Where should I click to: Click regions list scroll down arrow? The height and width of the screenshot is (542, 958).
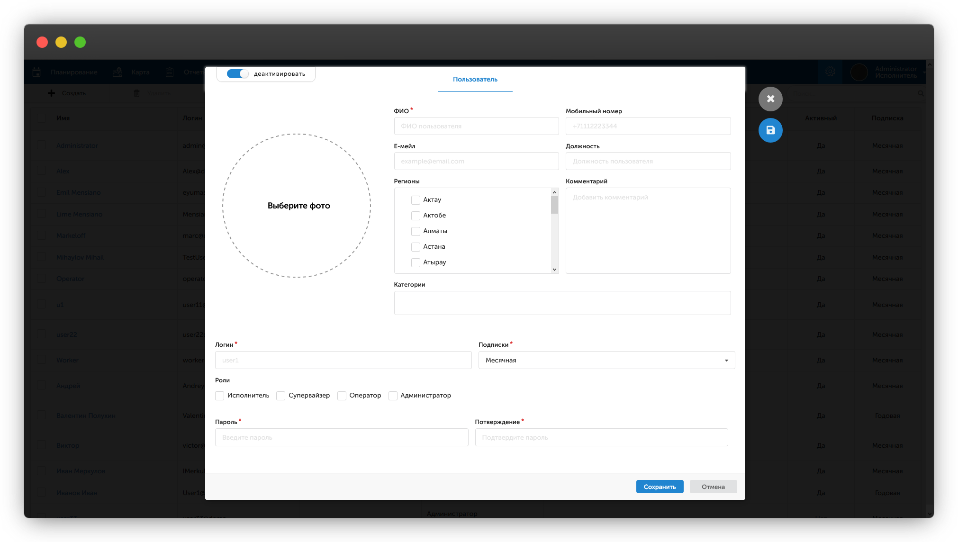[x=554, y=269]
